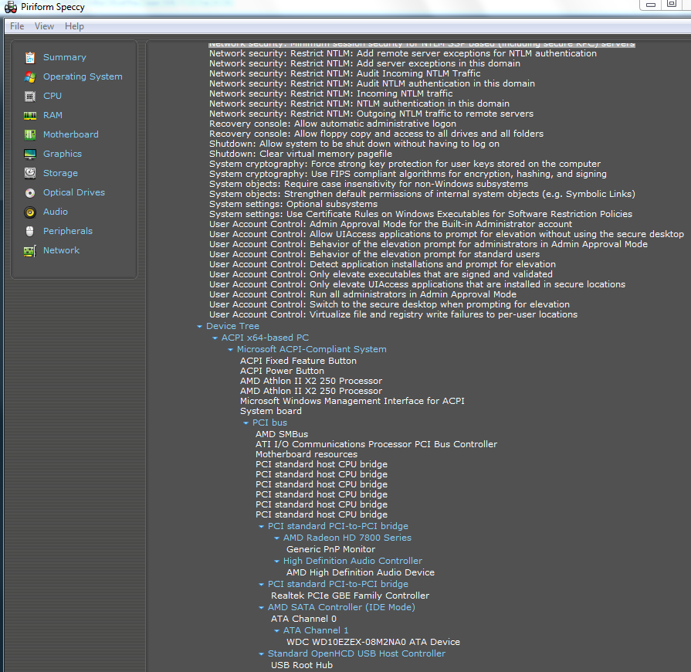The width and height of the screenshot is (691, 672).
Task: Collapse High Definition Audio Controller node
Action: pyautogui.click(x=276, y=562)
